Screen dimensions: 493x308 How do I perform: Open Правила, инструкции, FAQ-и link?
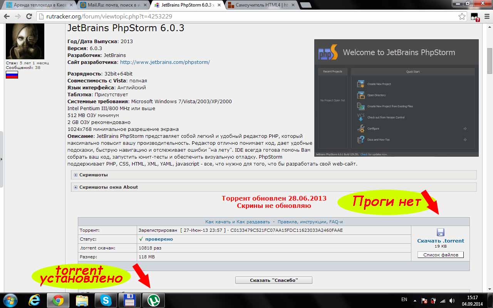(310, 222)
